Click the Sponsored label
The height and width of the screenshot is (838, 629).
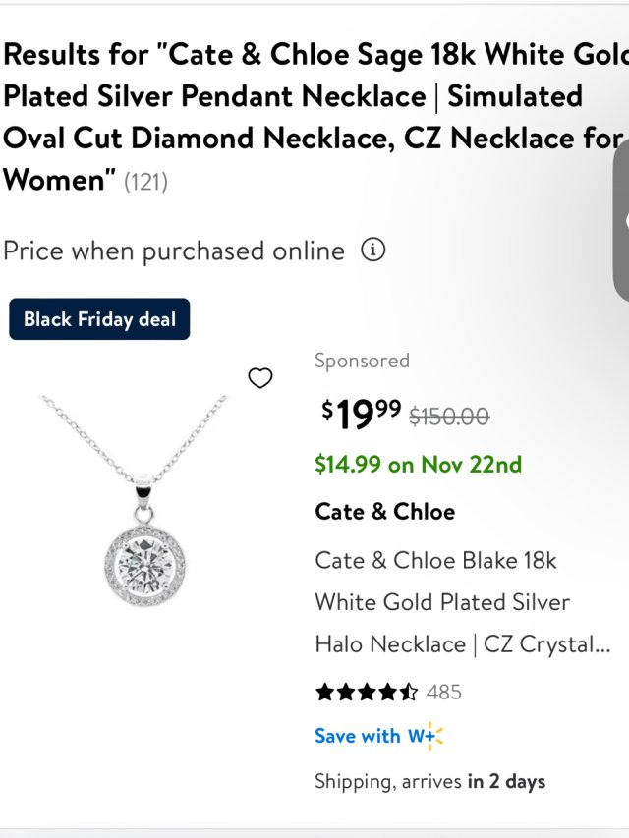click(x=362, y=361)
